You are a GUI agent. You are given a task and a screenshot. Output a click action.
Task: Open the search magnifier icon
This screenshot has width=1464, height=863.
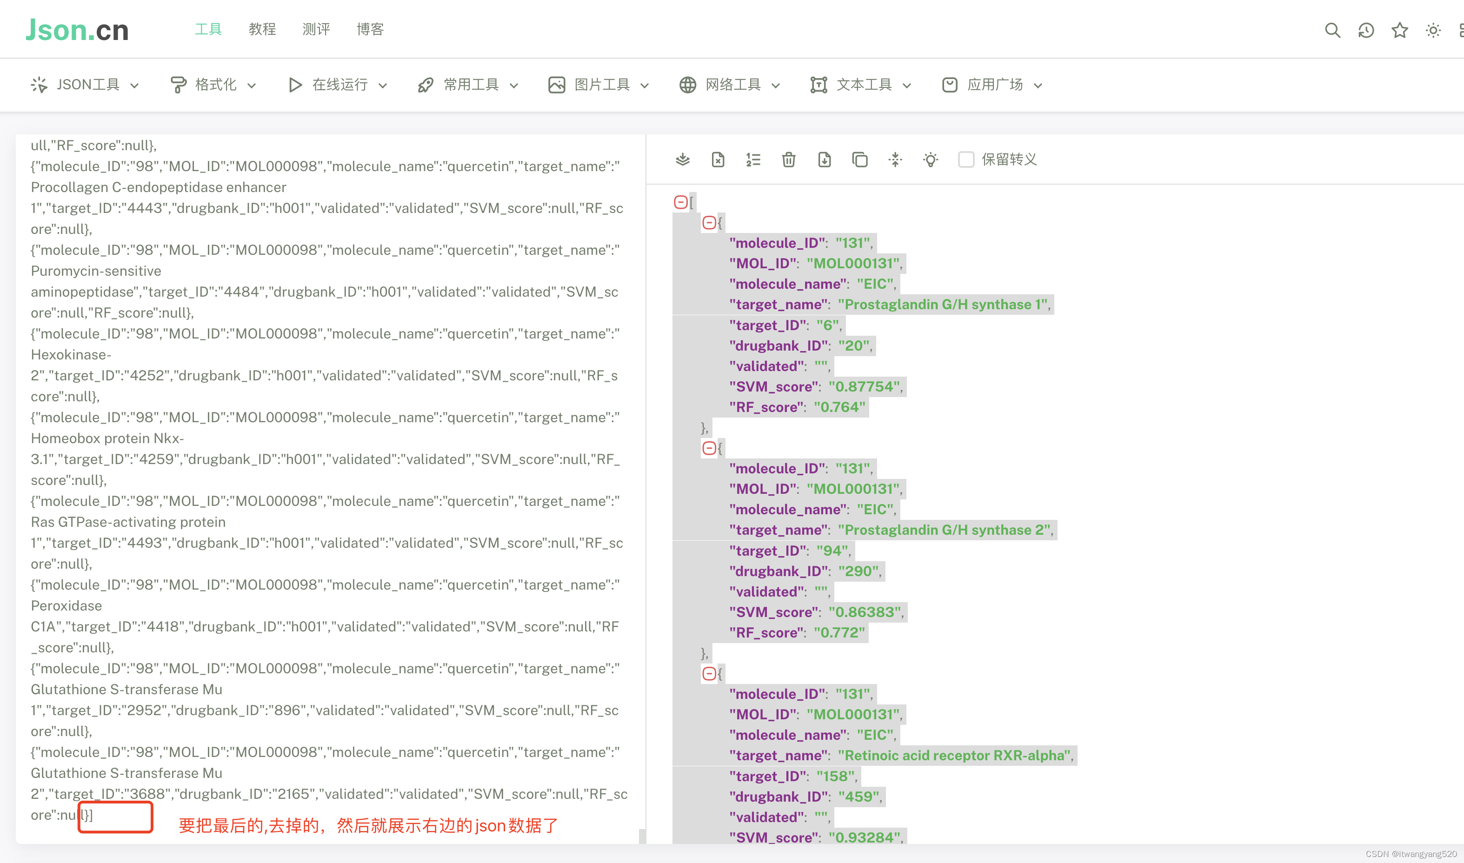pos(1332,30)
